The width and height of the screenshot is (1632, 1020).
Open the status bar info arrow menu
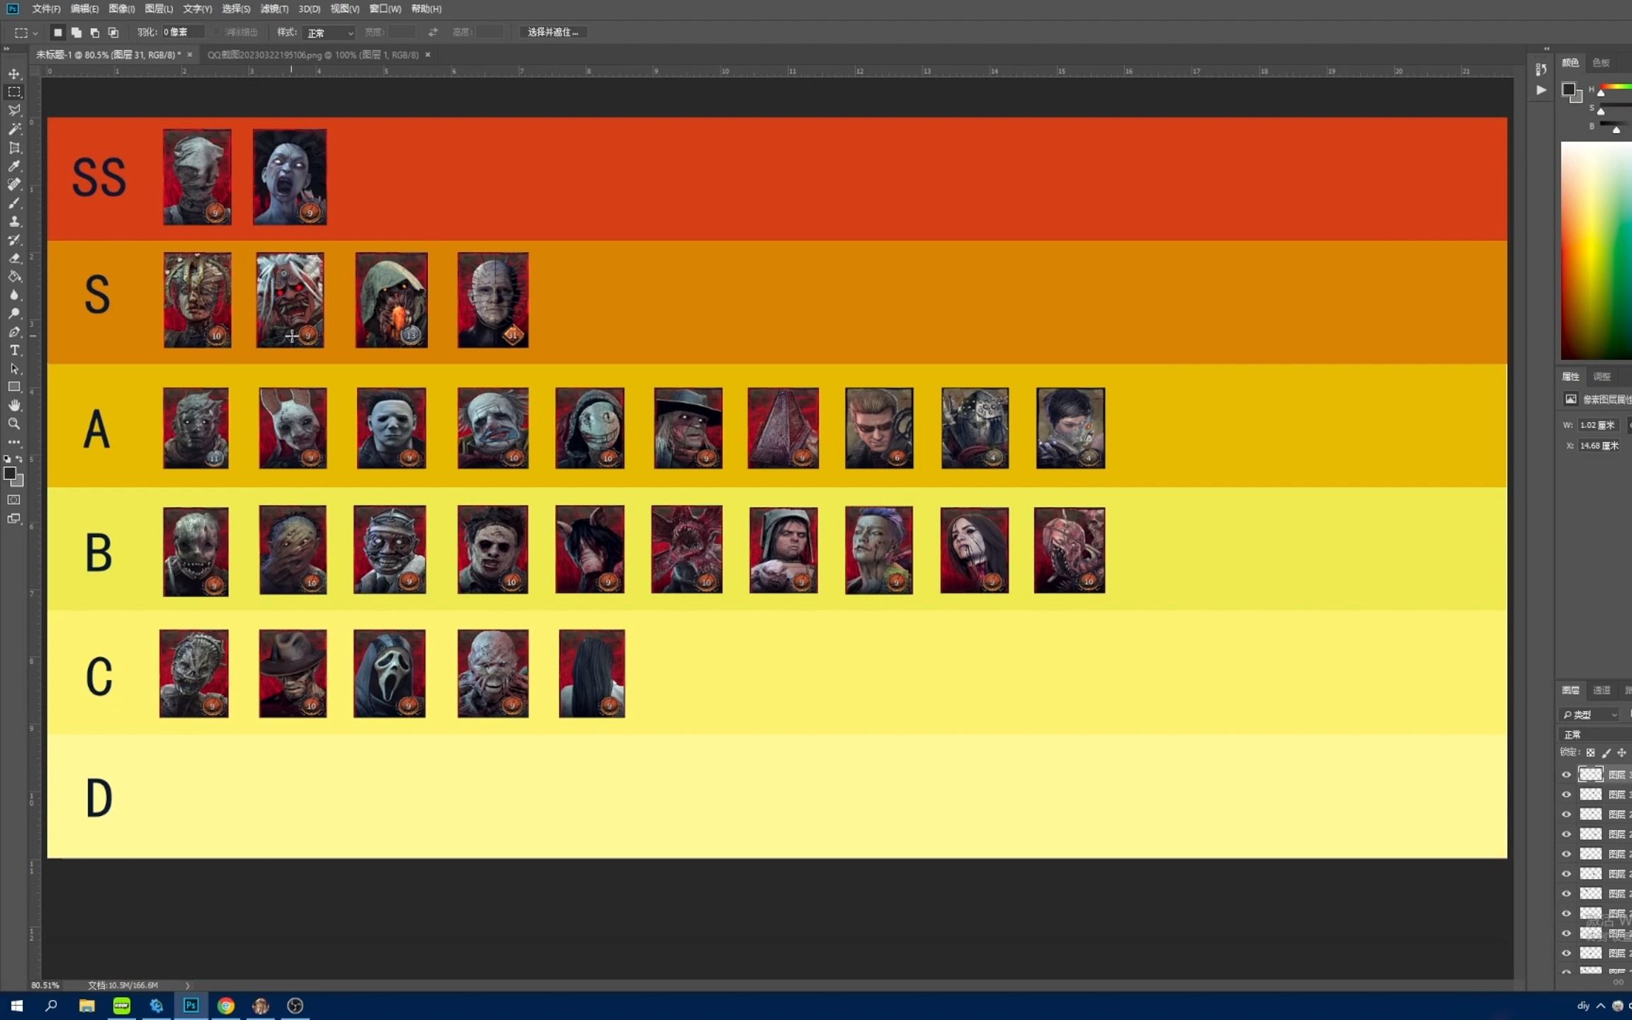pyautogui.click(x=187, y=985)
